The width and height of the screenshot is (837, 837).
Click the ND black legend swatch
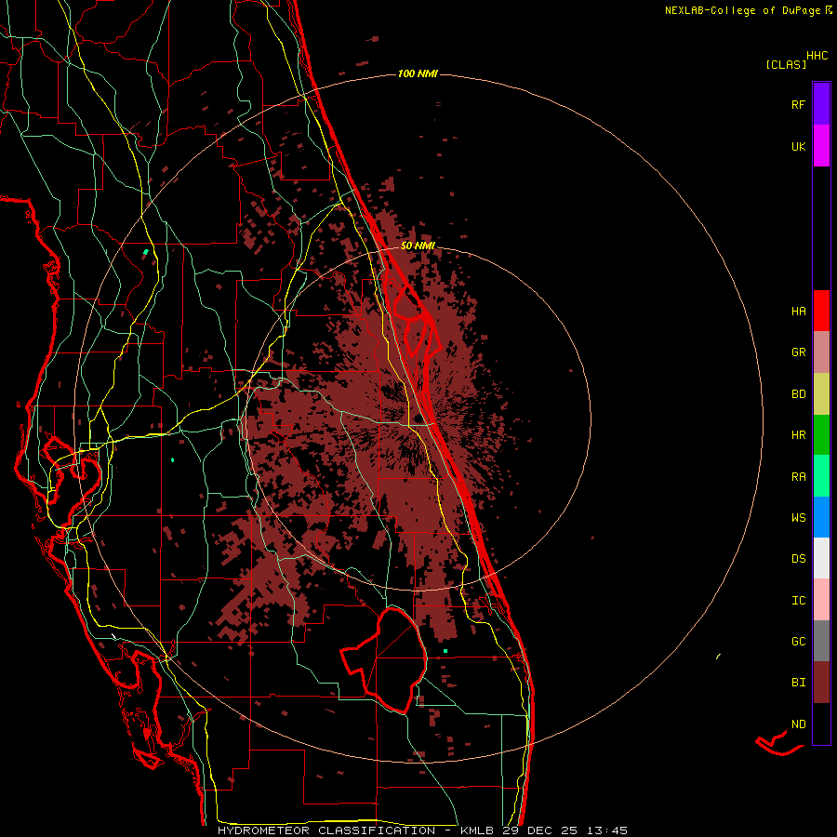(821, 724)
